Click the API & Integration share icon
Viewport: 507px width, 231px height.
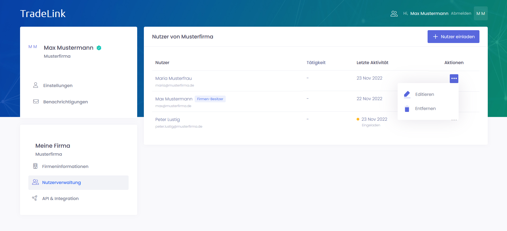[x=35, y=198]
